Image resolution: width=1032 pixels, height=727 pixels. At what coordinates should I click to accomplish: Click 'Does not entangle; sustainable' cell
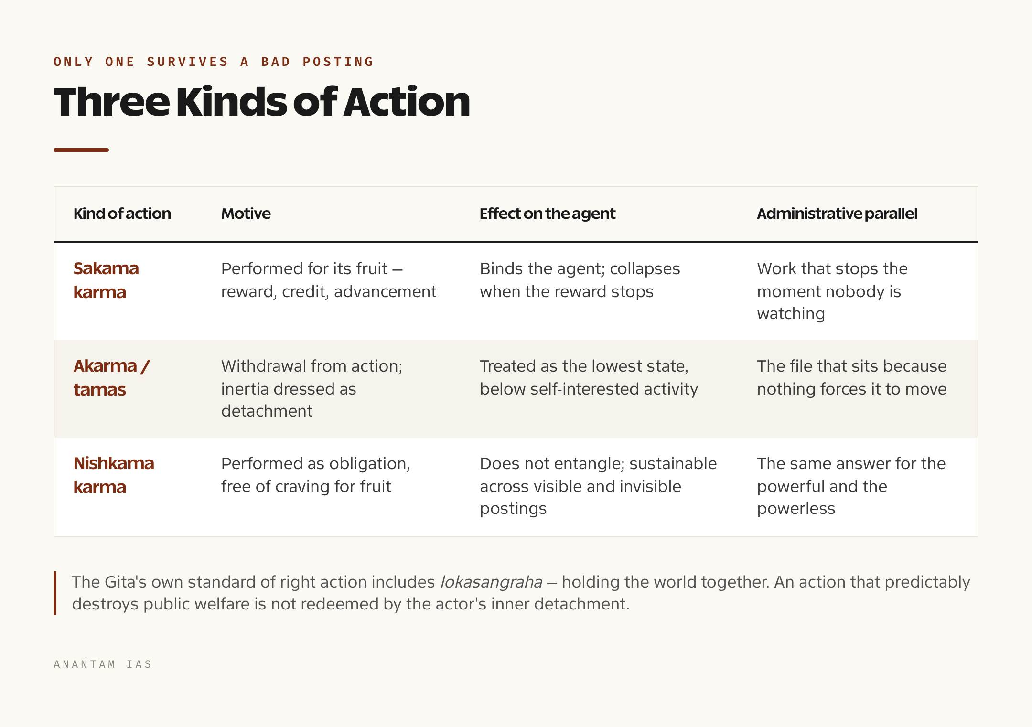(598, 486)
